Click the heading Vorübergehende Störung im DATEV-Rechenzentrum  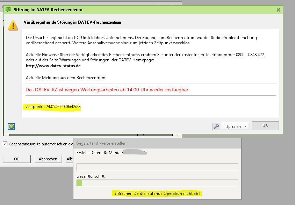click(72, 22)
